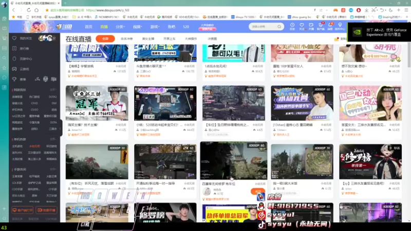Expand 全部 next to 手游休闲 section

[x=53, y=169]
